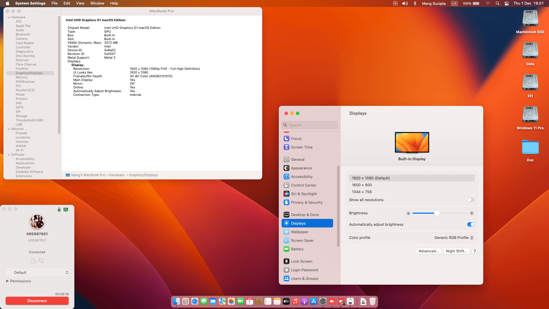Open Launchpad from the Dock
The height and width of the screenshot is (309, 549).
[186, 301]
